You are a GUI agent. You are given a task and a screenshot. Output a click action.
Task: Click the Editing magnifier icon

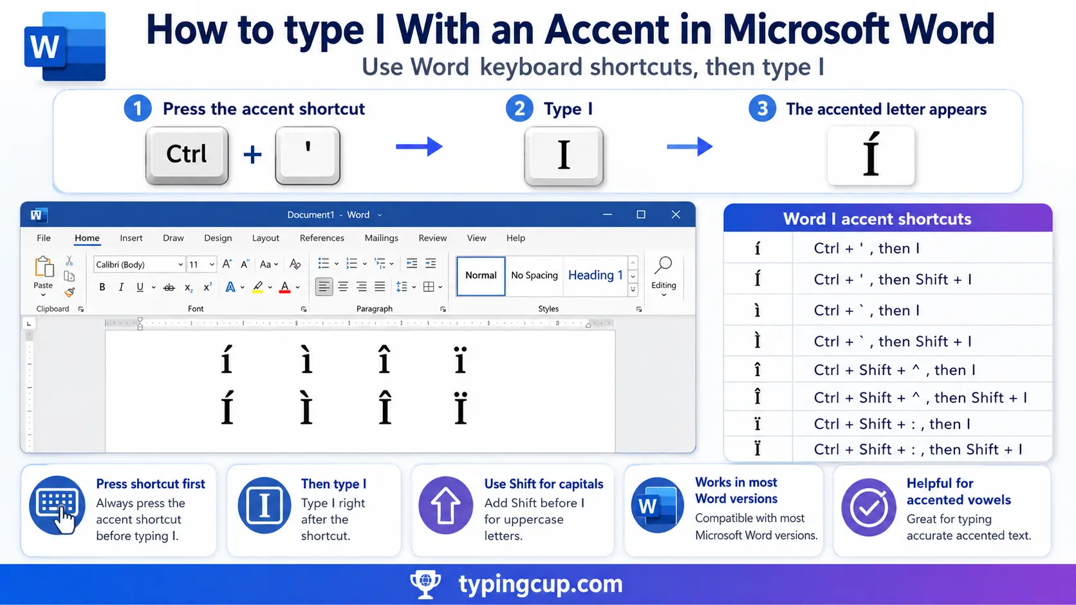click(x=663, y=265)
